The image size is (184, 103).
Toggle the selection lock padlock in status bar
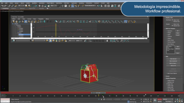pos(101,99)
